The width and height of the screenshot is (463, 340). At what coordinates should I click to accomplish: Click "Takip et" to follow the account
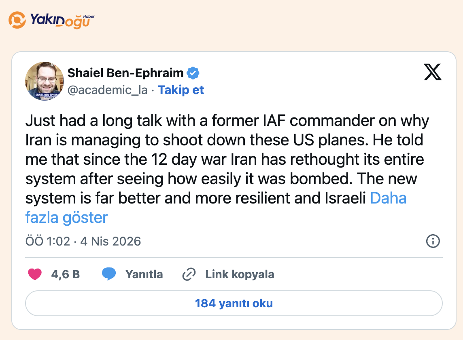click(181, 90)
